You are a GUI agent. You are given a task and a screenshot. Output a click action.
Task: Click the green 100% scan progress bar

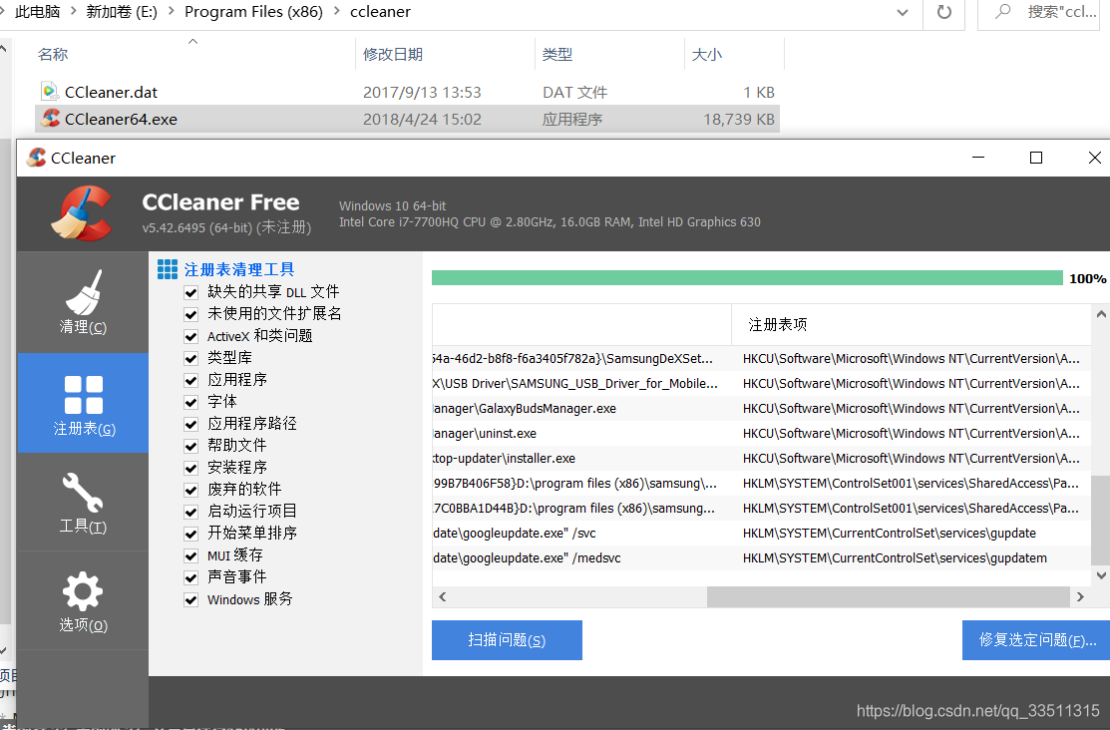click(x=747, y=277)
